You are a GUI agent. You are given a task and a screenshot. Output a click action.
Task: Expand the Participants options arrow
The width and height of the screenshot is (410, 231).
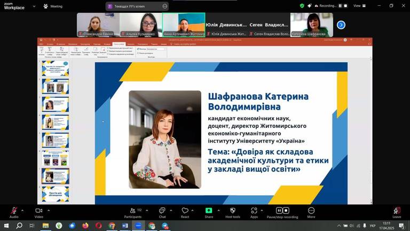click(x=146, y=210)
